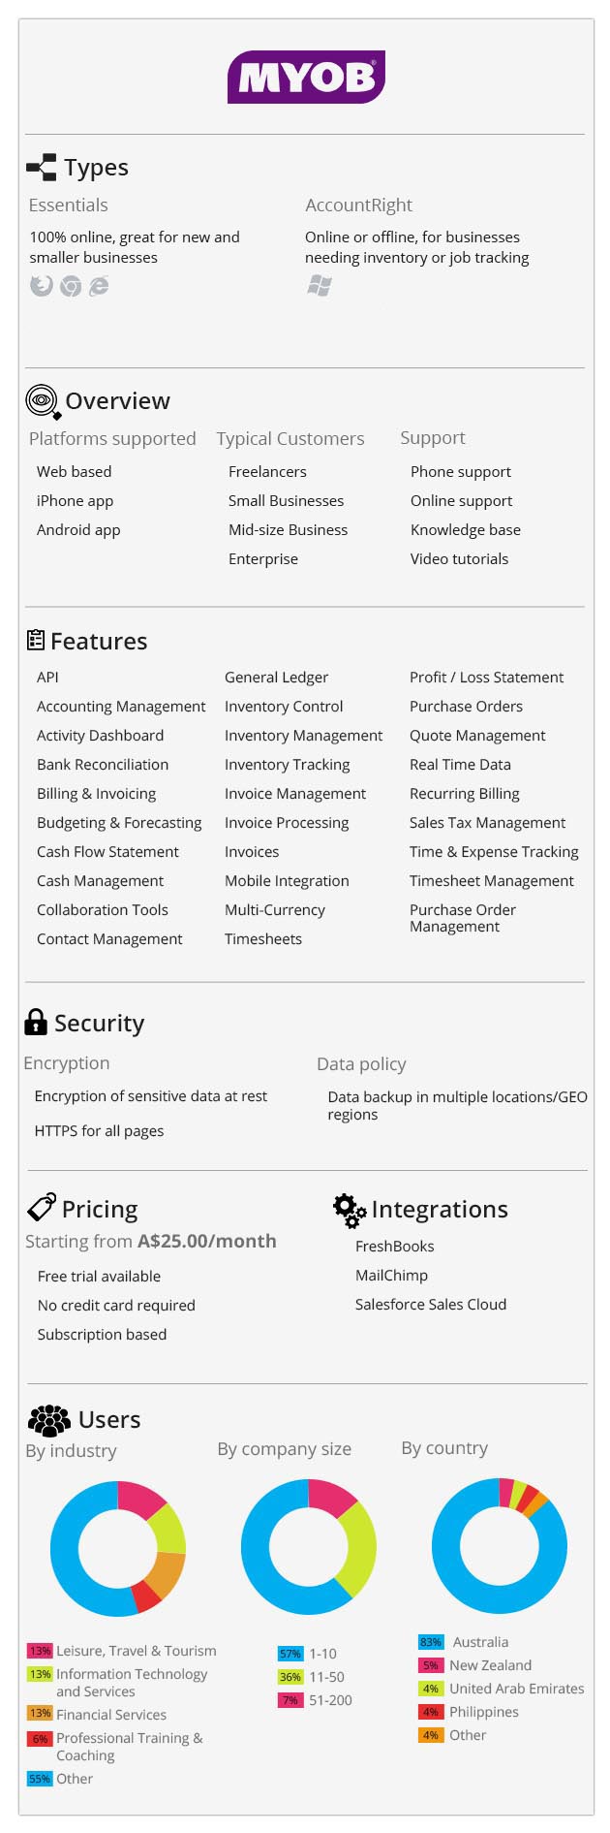The height and width of the screenshot is (1833, 610).
Task: Click the Integrations gears icon
Action: [350, 1211]
